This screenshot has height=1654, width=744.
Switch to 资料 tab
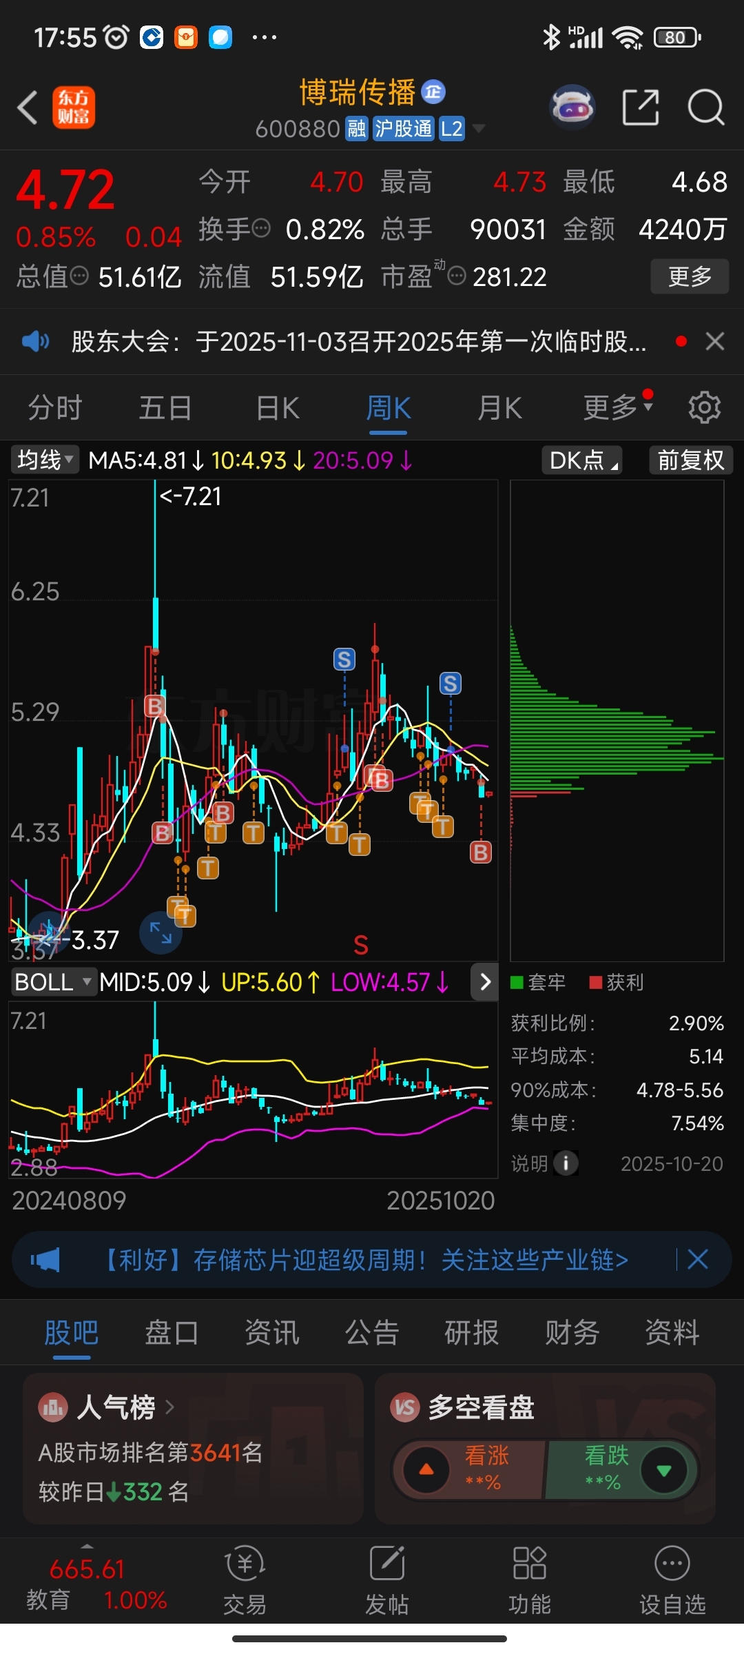click(x=672, y=1332)
